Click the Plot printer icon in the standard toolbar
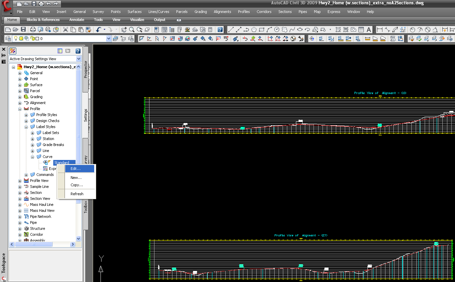 click(33, 30)
